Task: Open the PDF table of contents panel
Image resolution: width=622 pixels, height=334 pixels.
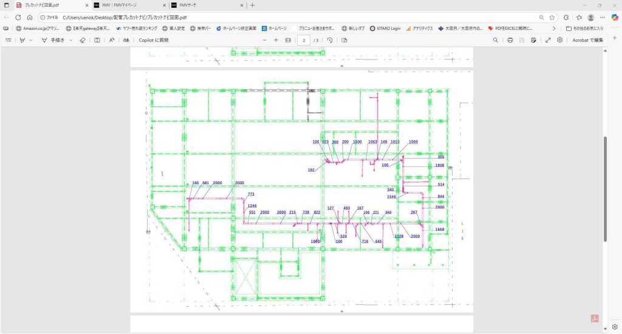Action: coord(9,40)
